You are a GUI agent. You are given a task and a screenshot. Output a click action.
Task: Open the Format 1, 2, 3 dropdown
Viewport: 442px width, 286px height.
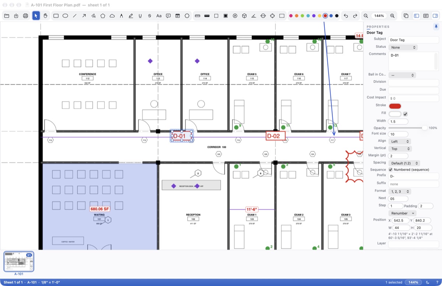point(400,191)
